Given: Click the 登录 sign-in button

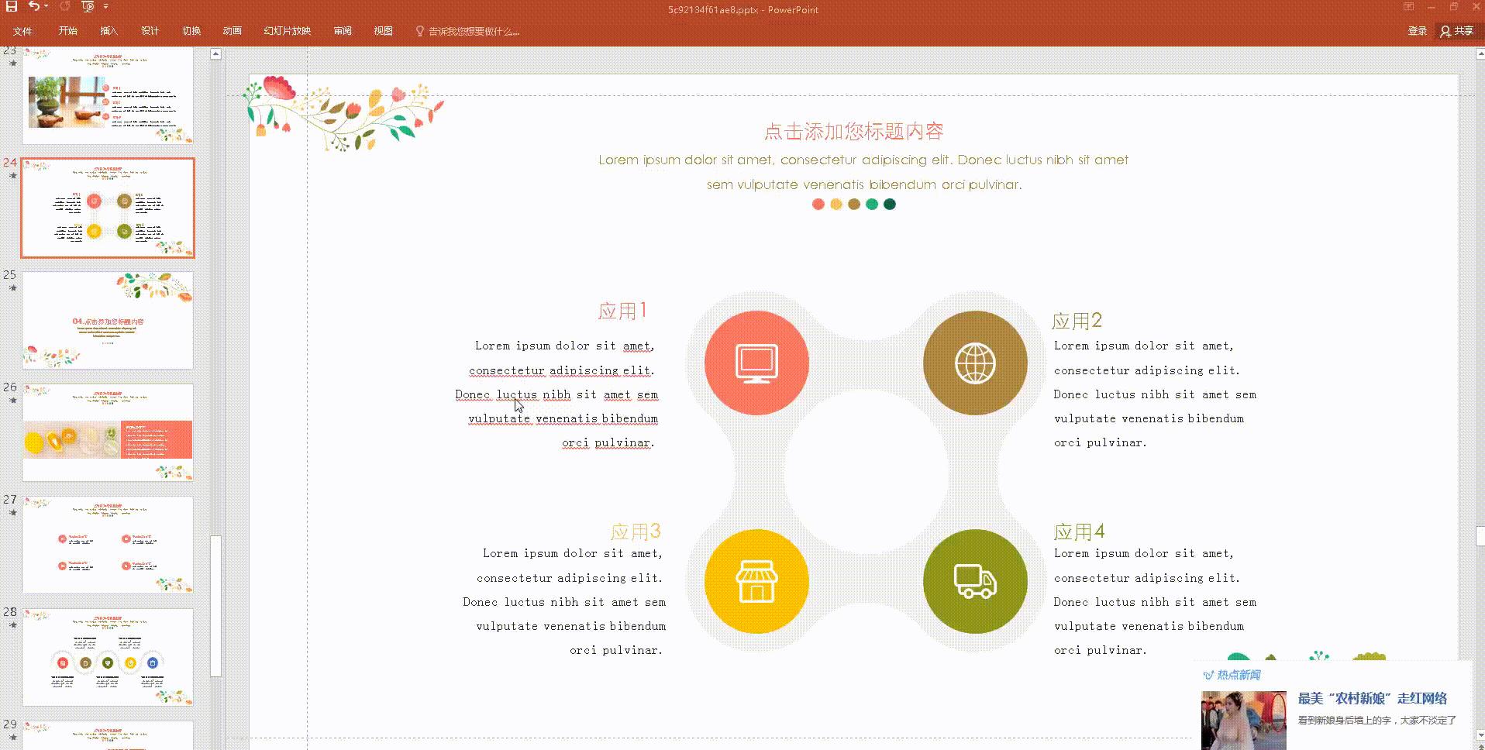Looking at the screenshot, I should pyautogui.click(x=1418, y=31).
